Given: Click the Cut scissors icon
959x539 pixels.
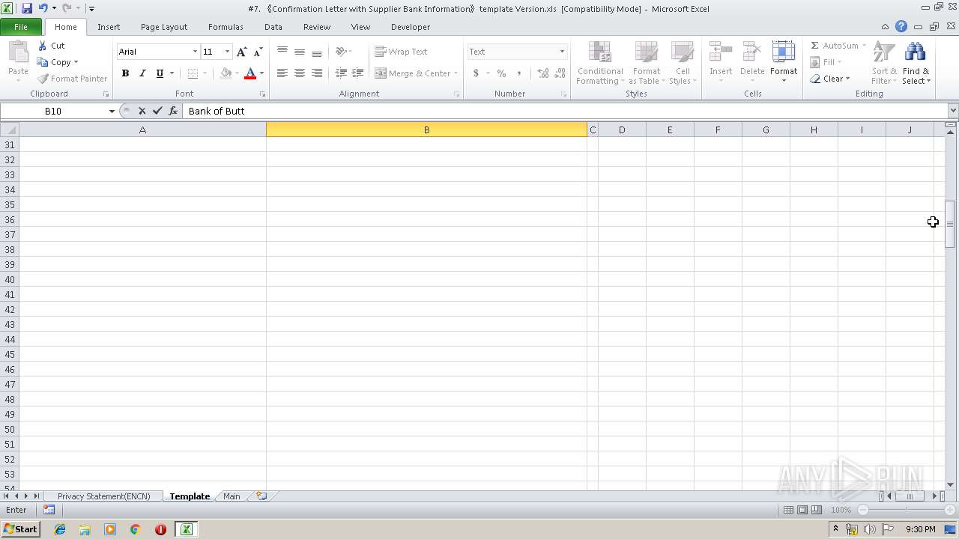Looking at the screenshot, I should click(43, 46).
